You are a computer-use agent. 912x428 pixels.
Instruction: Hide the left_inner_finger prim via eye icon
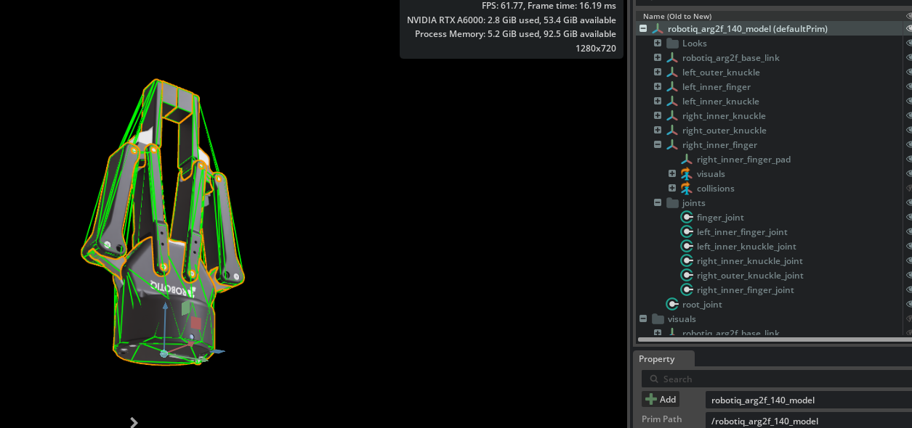tap(908, 87)
